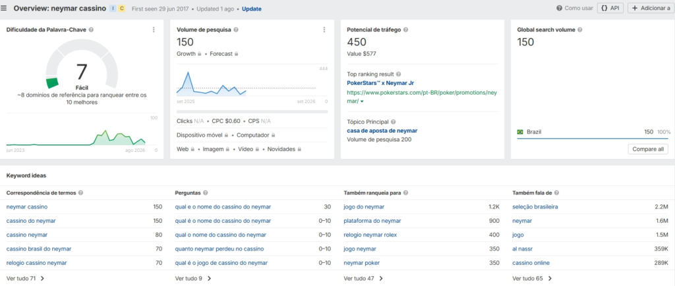The width and height of the screenshot is (675, 286).
Task: Click the Adicionar a button
Action: [x=651, y=8]
